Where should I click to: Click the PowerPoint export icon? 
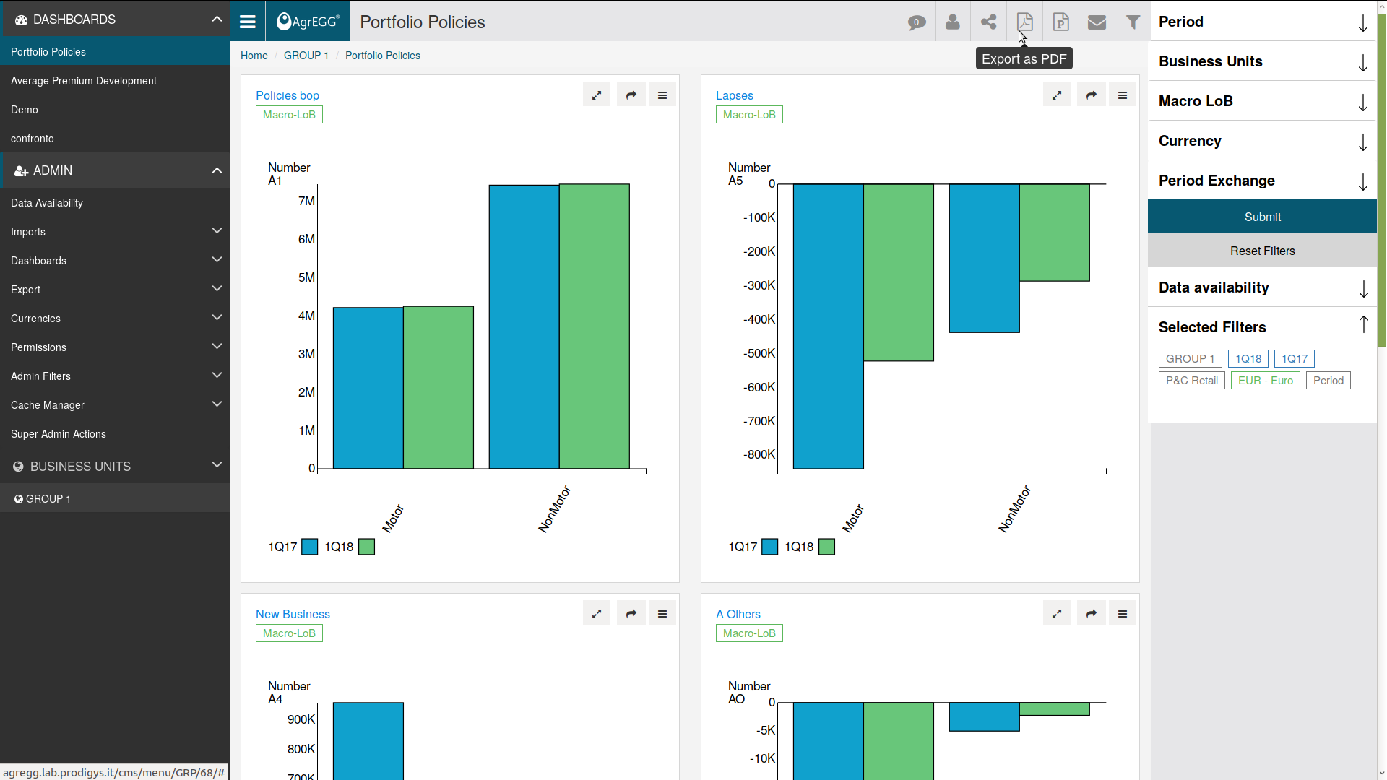click(1060, 22)
